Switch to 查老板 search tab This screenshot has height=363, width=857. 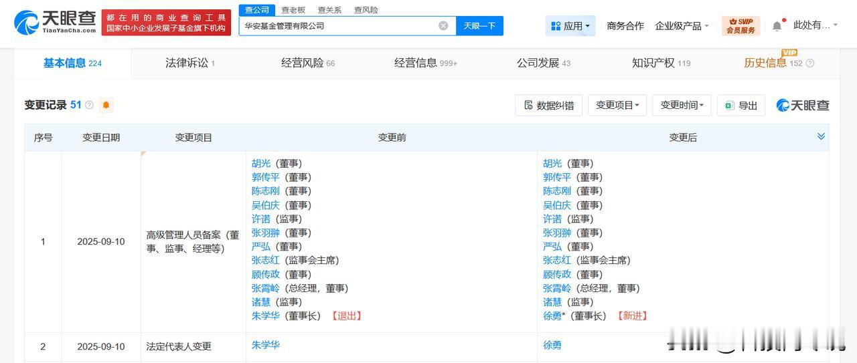tap(293, 10)
